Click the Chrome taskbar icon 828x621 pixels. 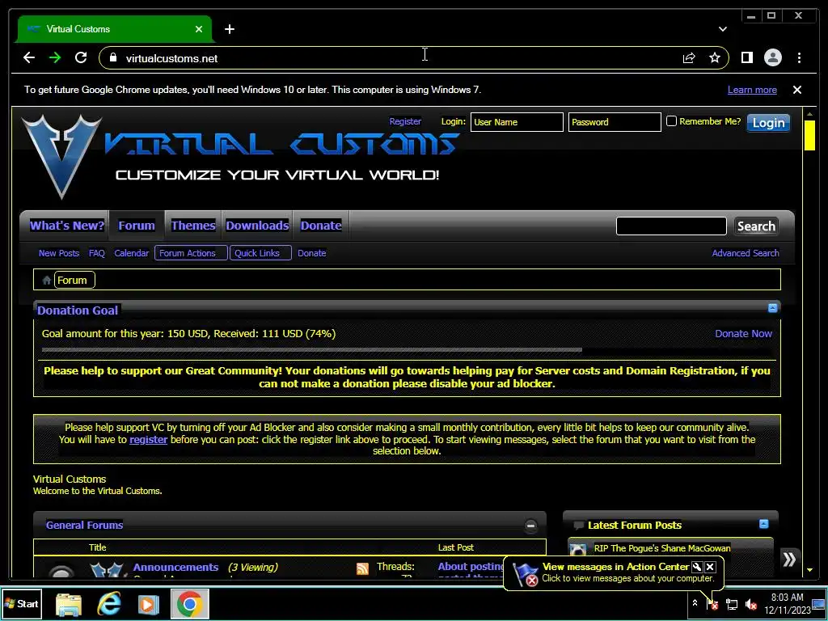pyautogui.click(x=189, y=604)
